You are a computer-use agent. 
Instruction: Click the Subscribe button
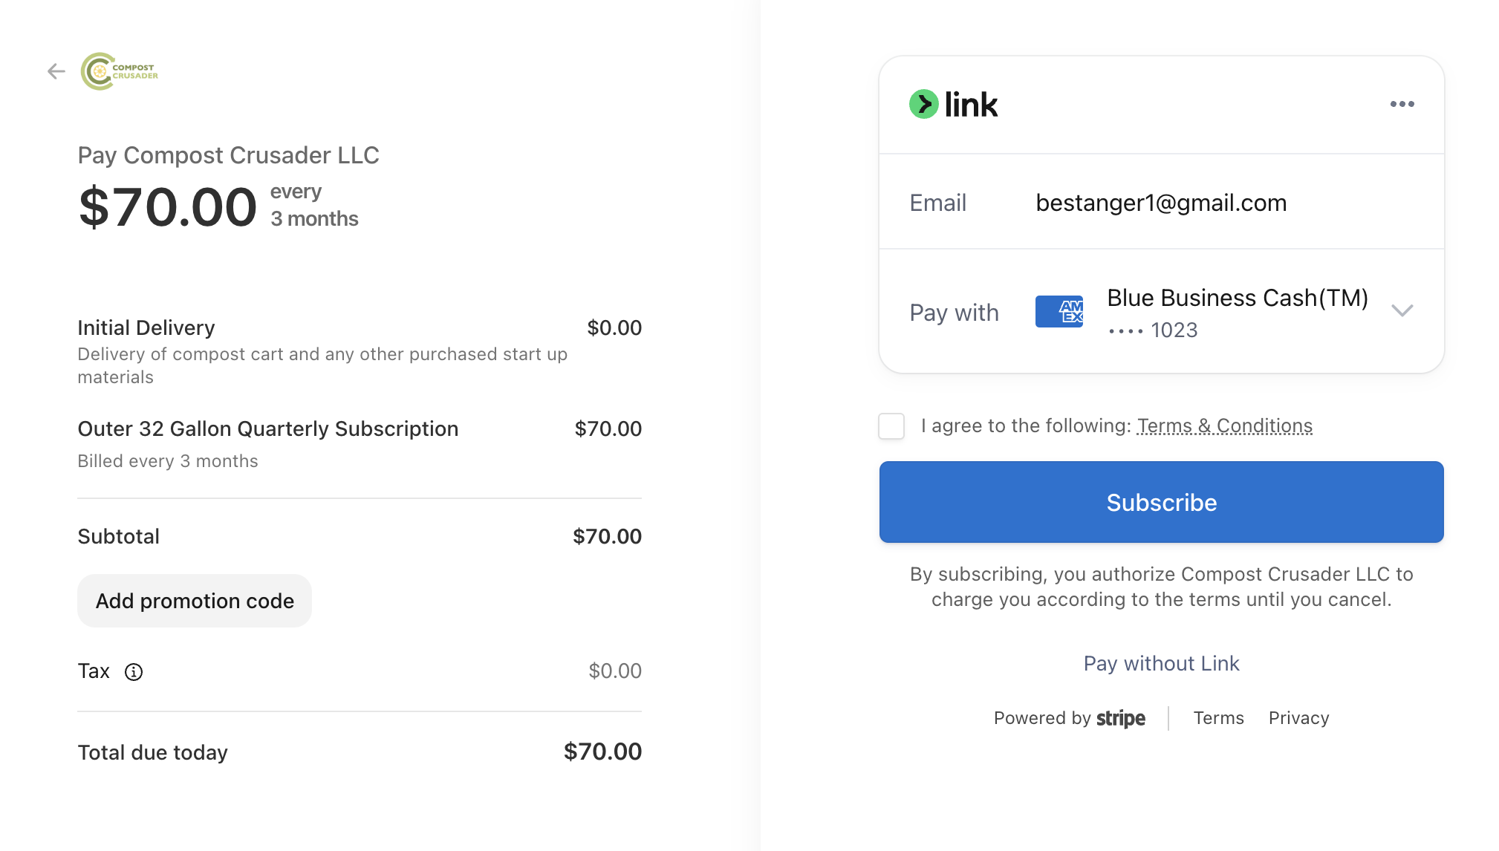[1161, 502]
